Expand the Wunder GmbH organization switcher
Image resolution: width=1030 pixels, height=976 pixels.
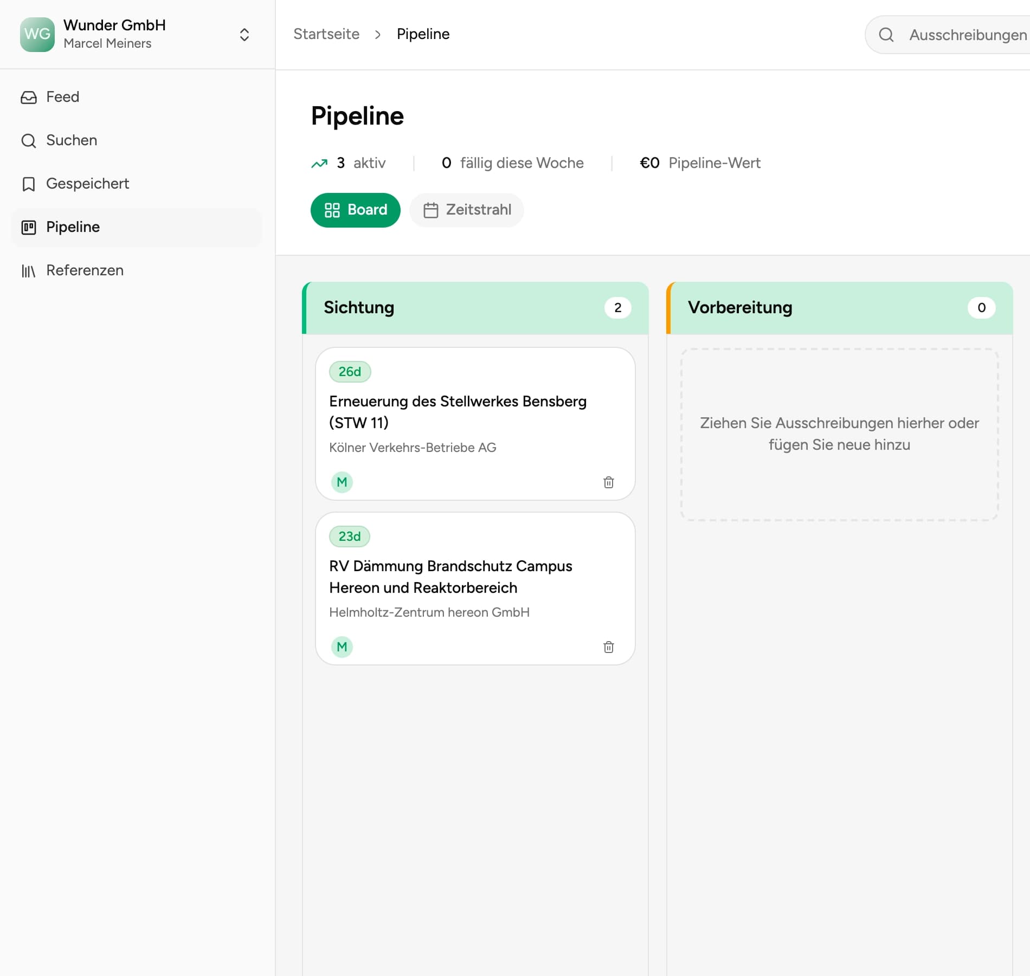point(244,35)
